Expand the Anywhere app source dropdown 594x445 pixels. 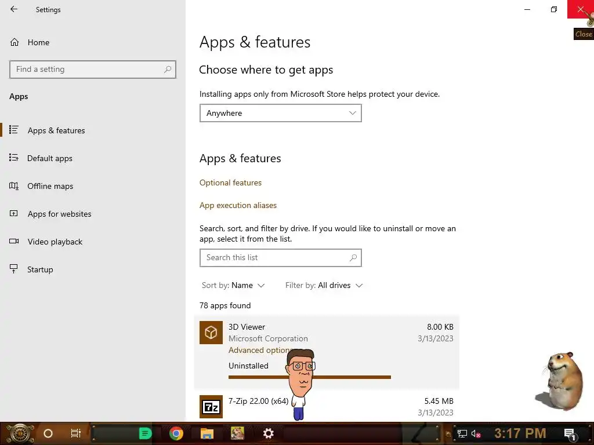click(280, 113)
